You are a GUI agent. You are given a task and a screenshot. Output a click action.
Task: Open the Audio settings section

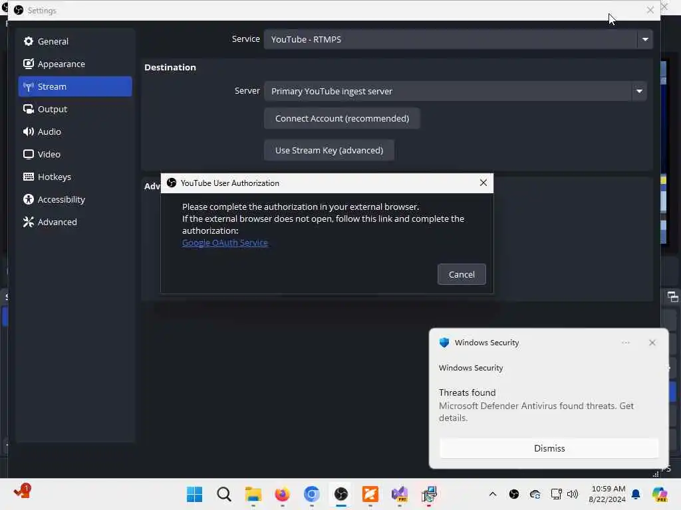(74, 131)
